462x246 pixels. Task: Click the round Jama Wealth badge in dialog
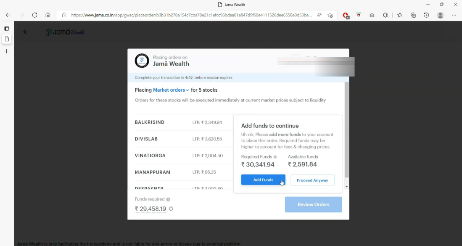coord(142,61)
